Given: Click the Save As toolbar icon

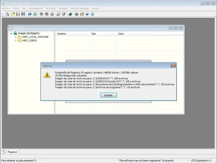Looking at the screenshot, I should [23, 14].
